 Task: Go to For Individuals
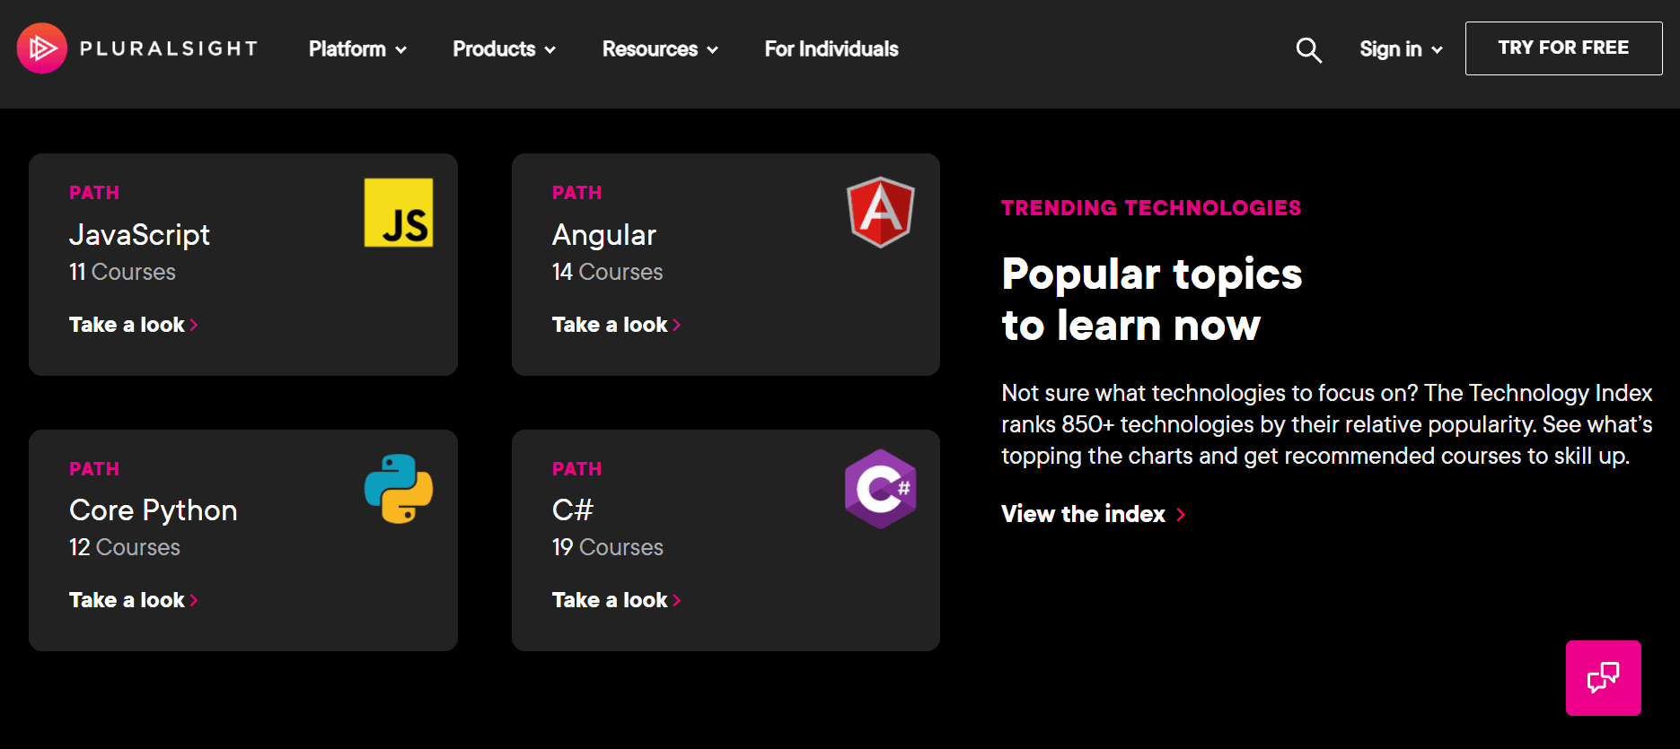pyautogui.click(x=831, y=49)
